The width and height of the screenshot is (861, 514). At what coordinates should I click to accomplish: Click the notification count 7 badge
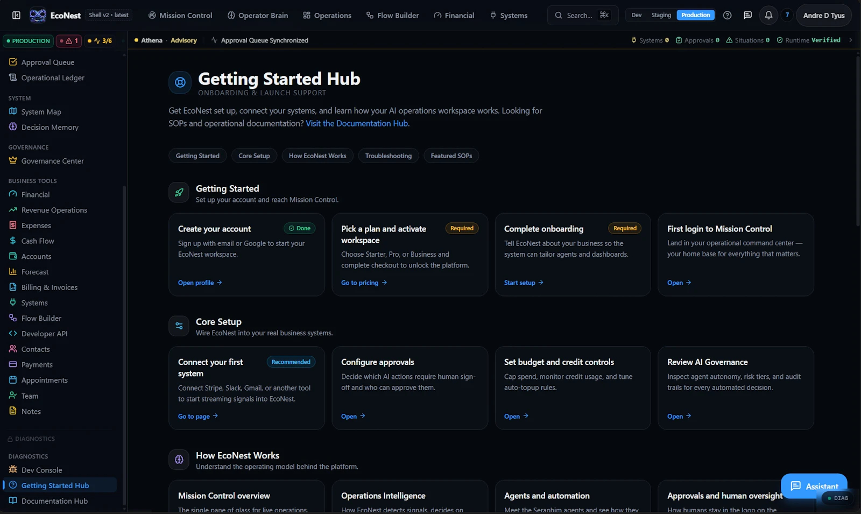[x=787, y=15]
